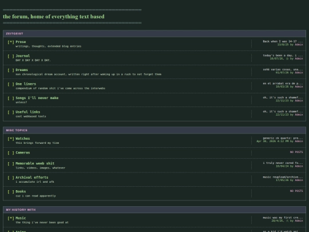Click Admin author link in Music row
The image size is (309, 232).
tap(299, 221)
